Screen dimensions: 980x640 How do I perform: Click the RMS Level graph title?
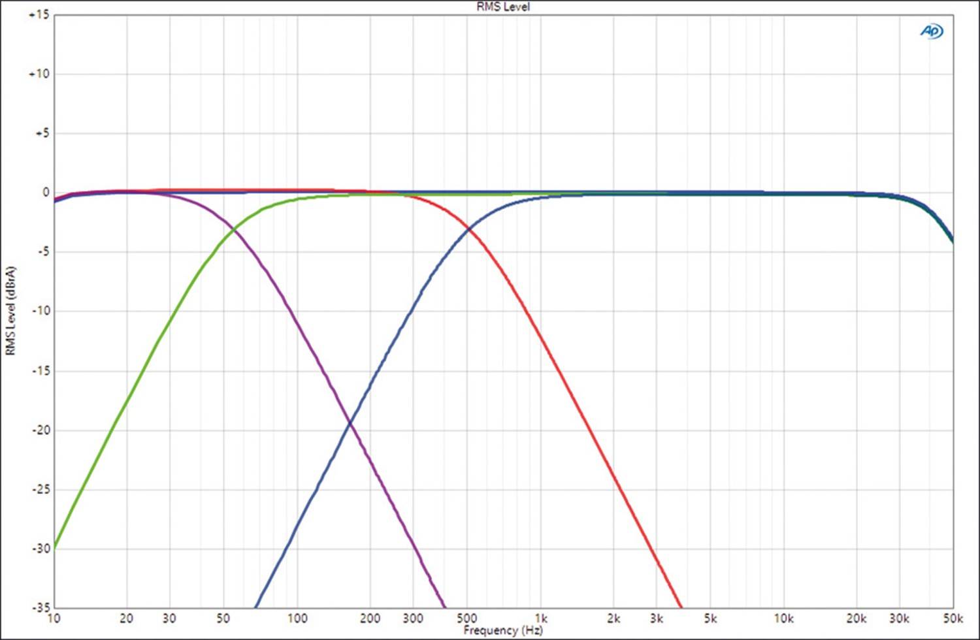coord(503,7)
